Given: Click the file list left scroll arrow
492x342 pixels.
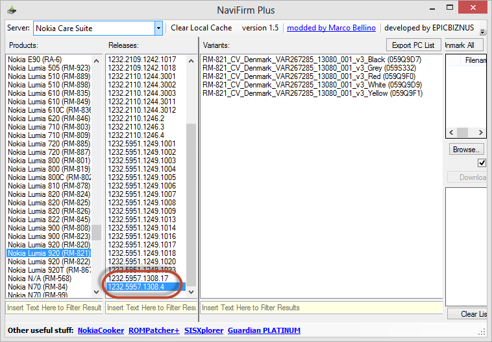Looking at the screenshot, I should pos(451,133).
